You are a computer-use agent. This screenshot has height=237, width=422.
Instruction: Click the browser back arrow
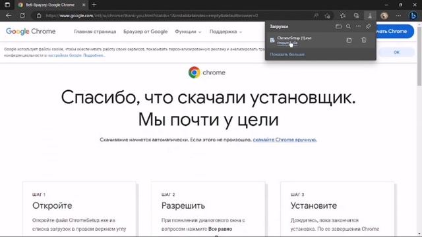point(9,16)
